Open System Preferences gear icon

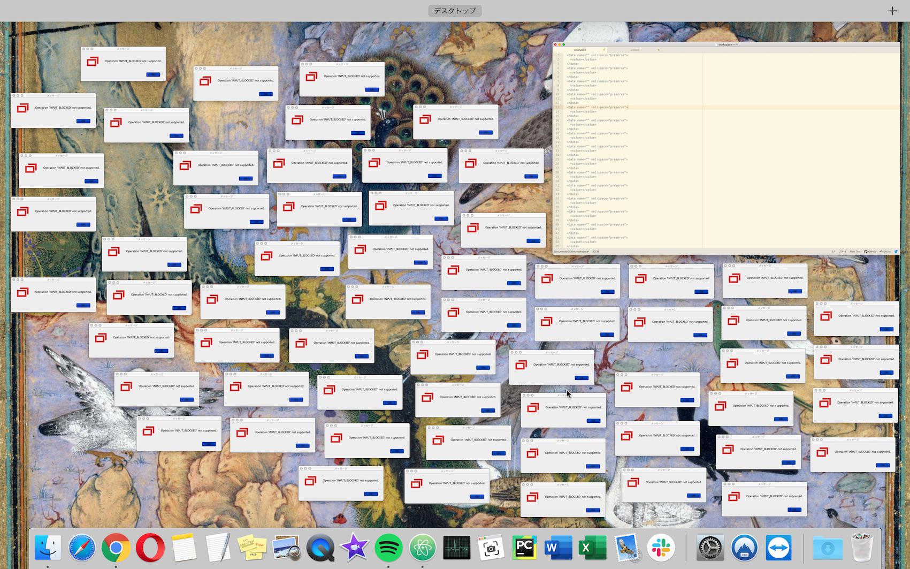pyautogui.click(x=710, y=548)
